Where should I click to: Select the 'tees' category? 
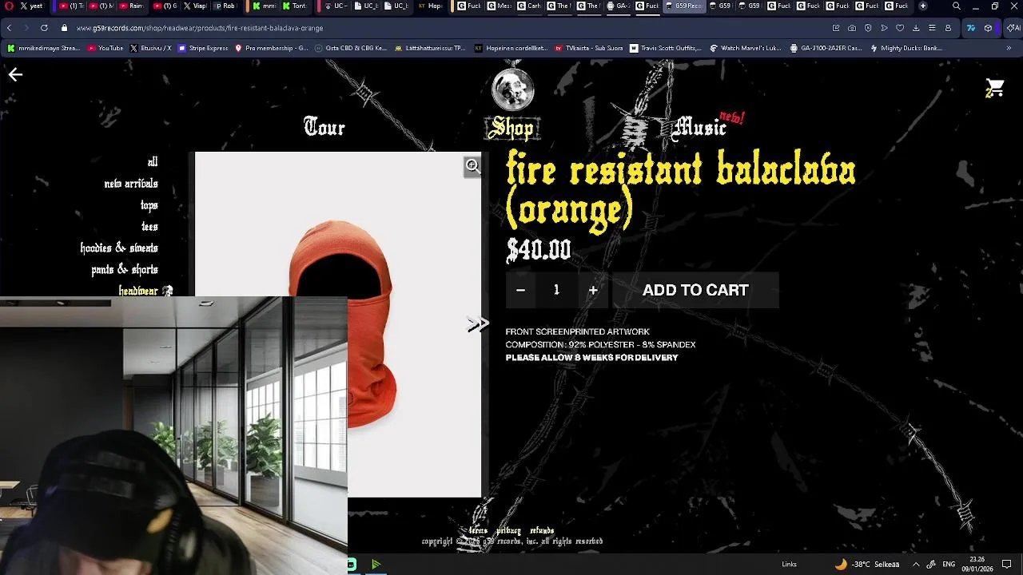[149, 227]
